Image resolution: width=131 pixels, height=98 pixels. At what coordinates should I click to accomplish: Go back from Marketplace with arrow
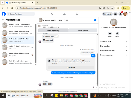[3, 20]
